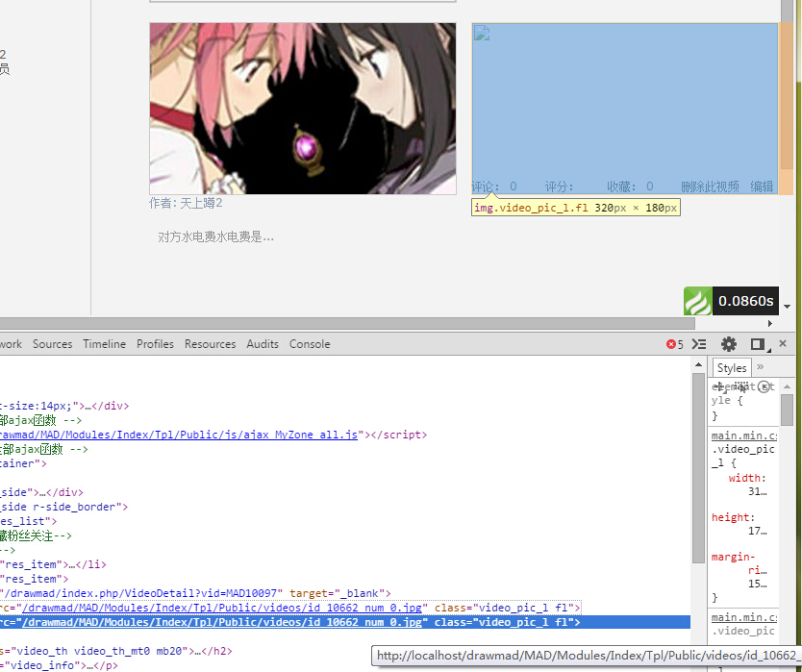802x672 pixels.
Task: Show the console drawer icon
Action: (x=699, y=344)
